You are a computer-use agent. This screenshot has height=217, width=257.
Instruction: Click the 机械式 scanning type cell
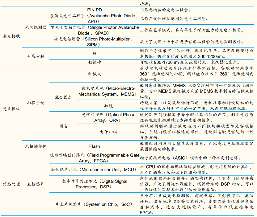pos(95,74)
